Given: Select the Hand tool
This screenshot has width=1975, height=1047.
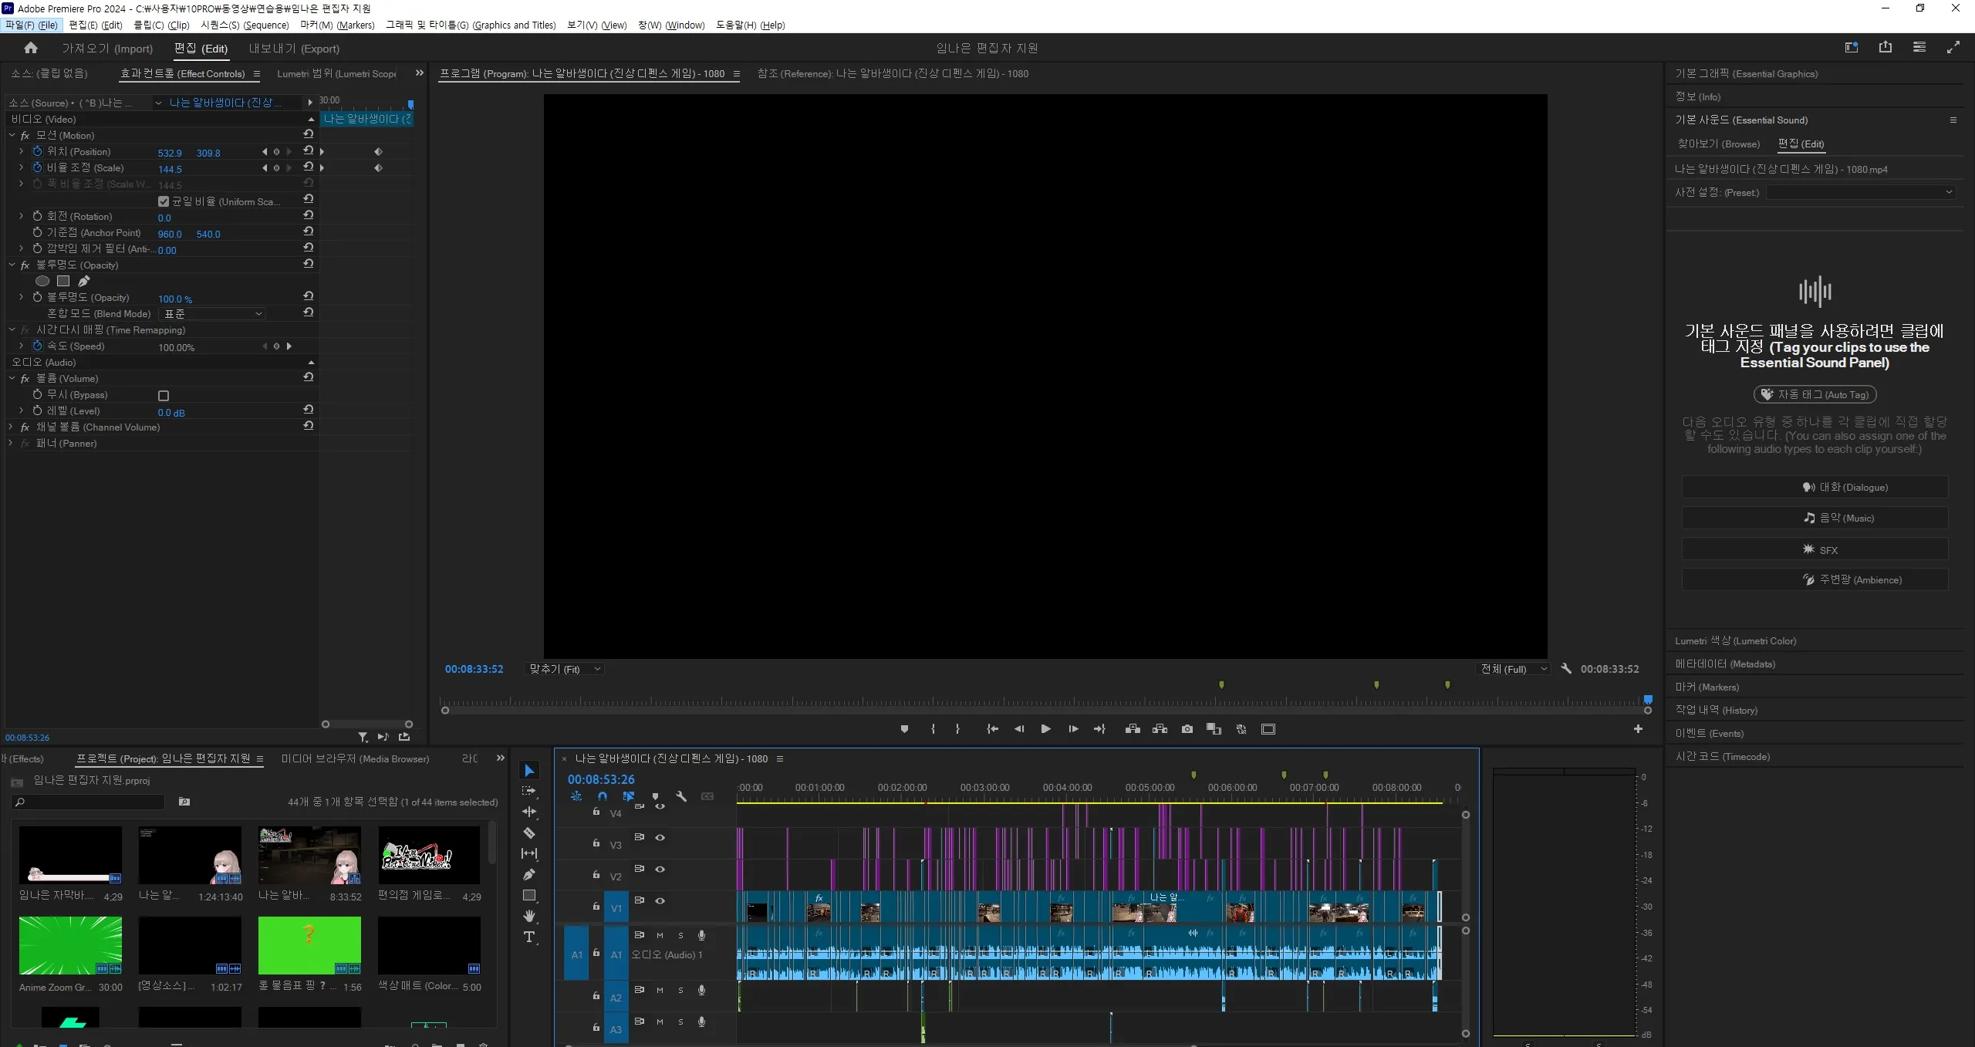Looking at the screenshot, I should point(528,916).
